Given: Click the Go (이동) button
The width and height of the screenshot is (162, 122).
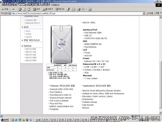Looking at the screenshot, I should (150, 13).
